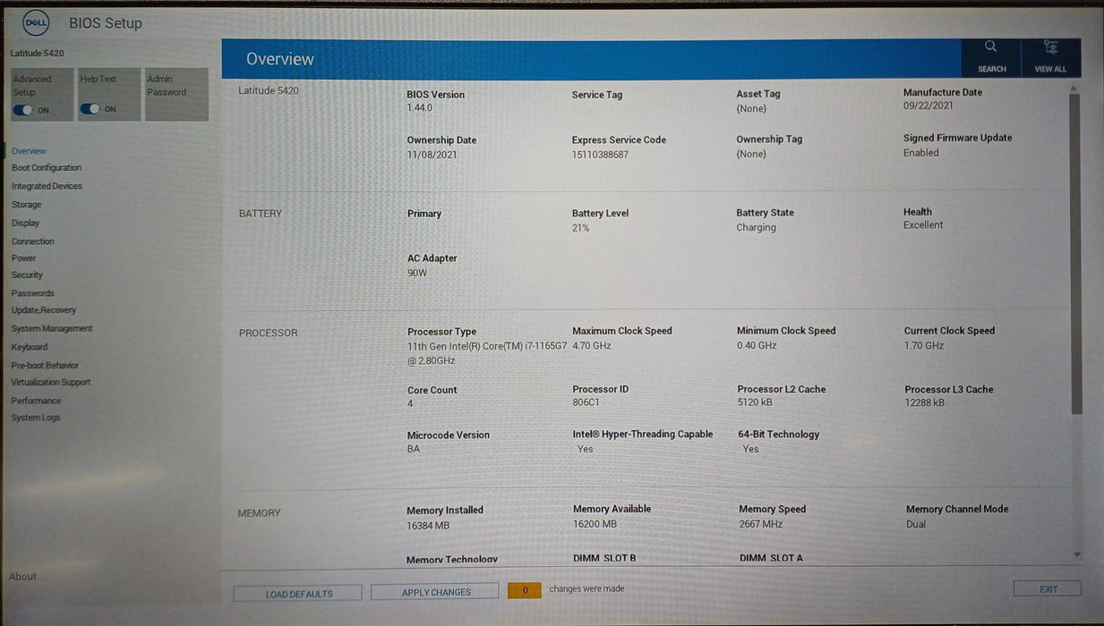Viewport: 1104px width, 626px height.
Task: Click the View All icon
Action: click(x=1050, y=56)
